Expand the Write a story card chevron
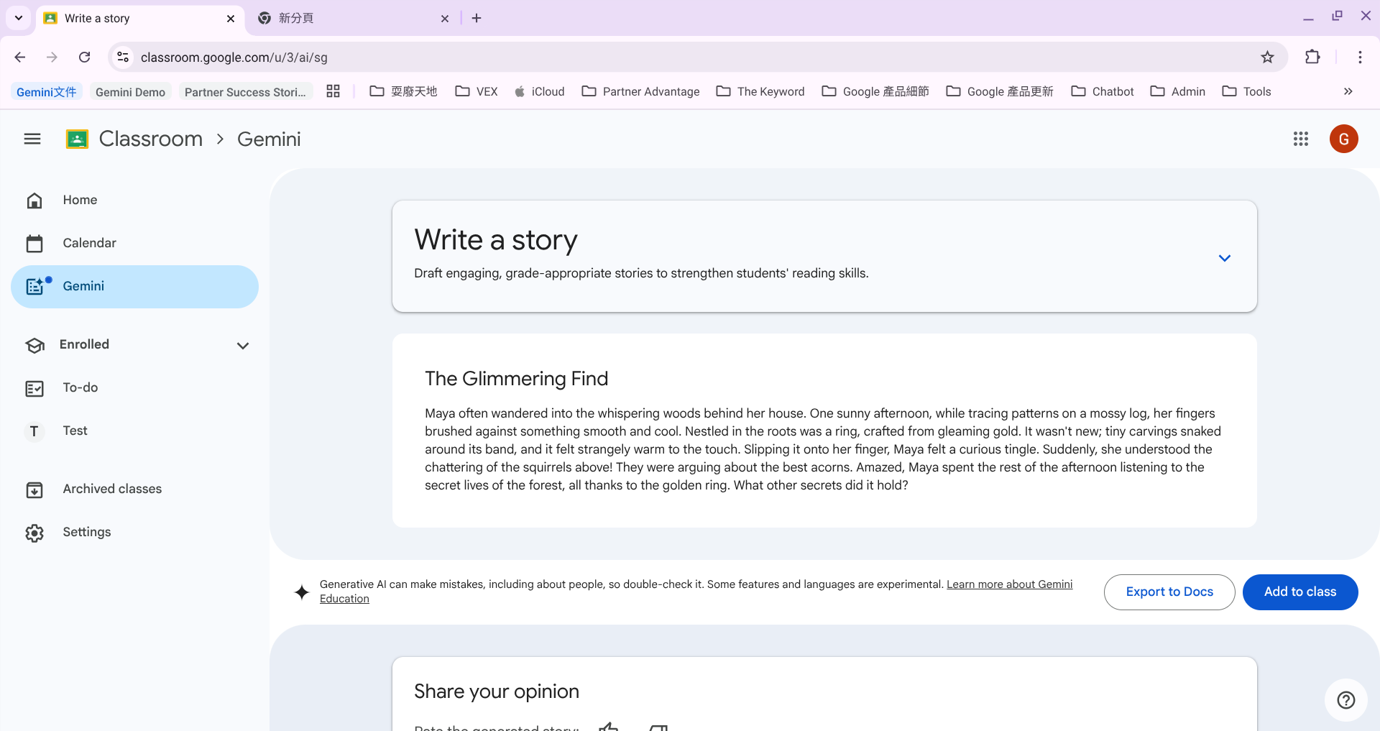The width and height of the screenshot is (1380, 731). pyautogui.click(x=1224, y=258)
